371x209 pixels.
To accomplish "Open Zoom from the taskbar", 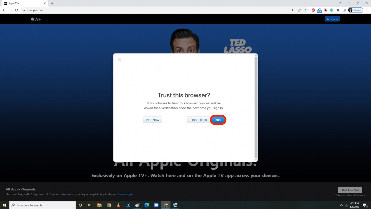I will pyautogui.click(x=156, y=205).
